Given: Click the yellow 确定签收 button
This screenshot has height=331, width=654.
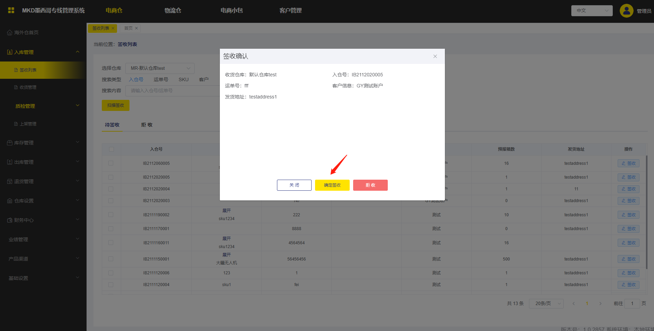Looking at the screenshot, I should click(x=332, y=185).
